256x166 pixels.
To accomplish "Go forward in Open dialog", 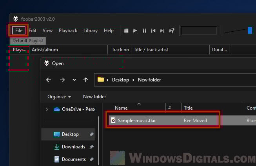I will (x=62, y=80).
